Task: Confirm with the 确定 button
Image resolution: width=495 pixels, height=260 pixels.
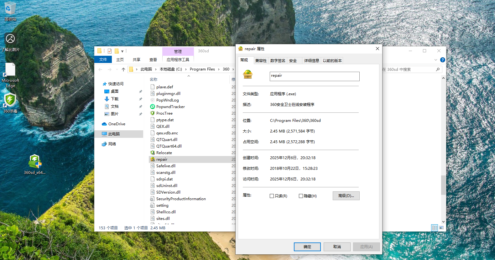Action: [307, 247]
